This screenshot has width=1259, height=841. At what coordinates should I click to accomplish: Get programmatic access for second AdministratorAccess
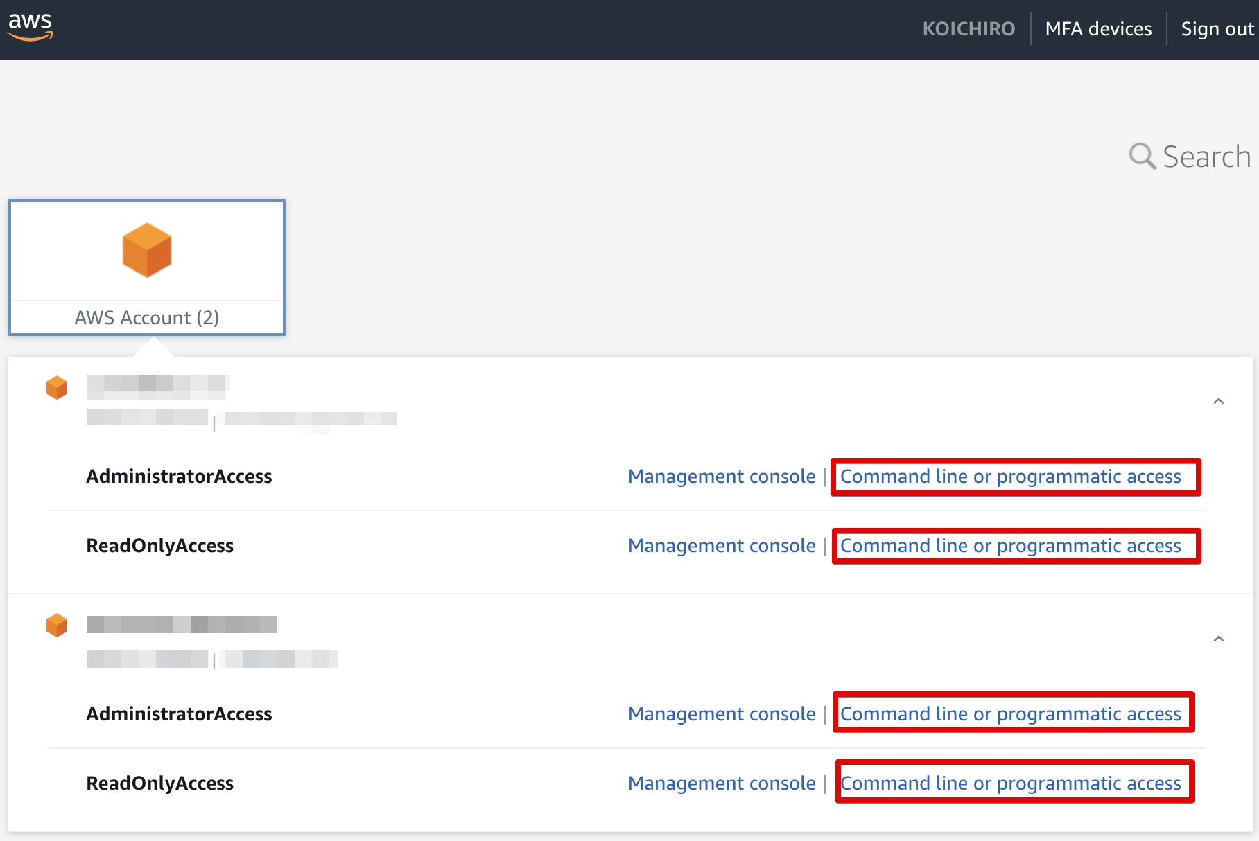pyautogui.click(x=1010, y=714)
